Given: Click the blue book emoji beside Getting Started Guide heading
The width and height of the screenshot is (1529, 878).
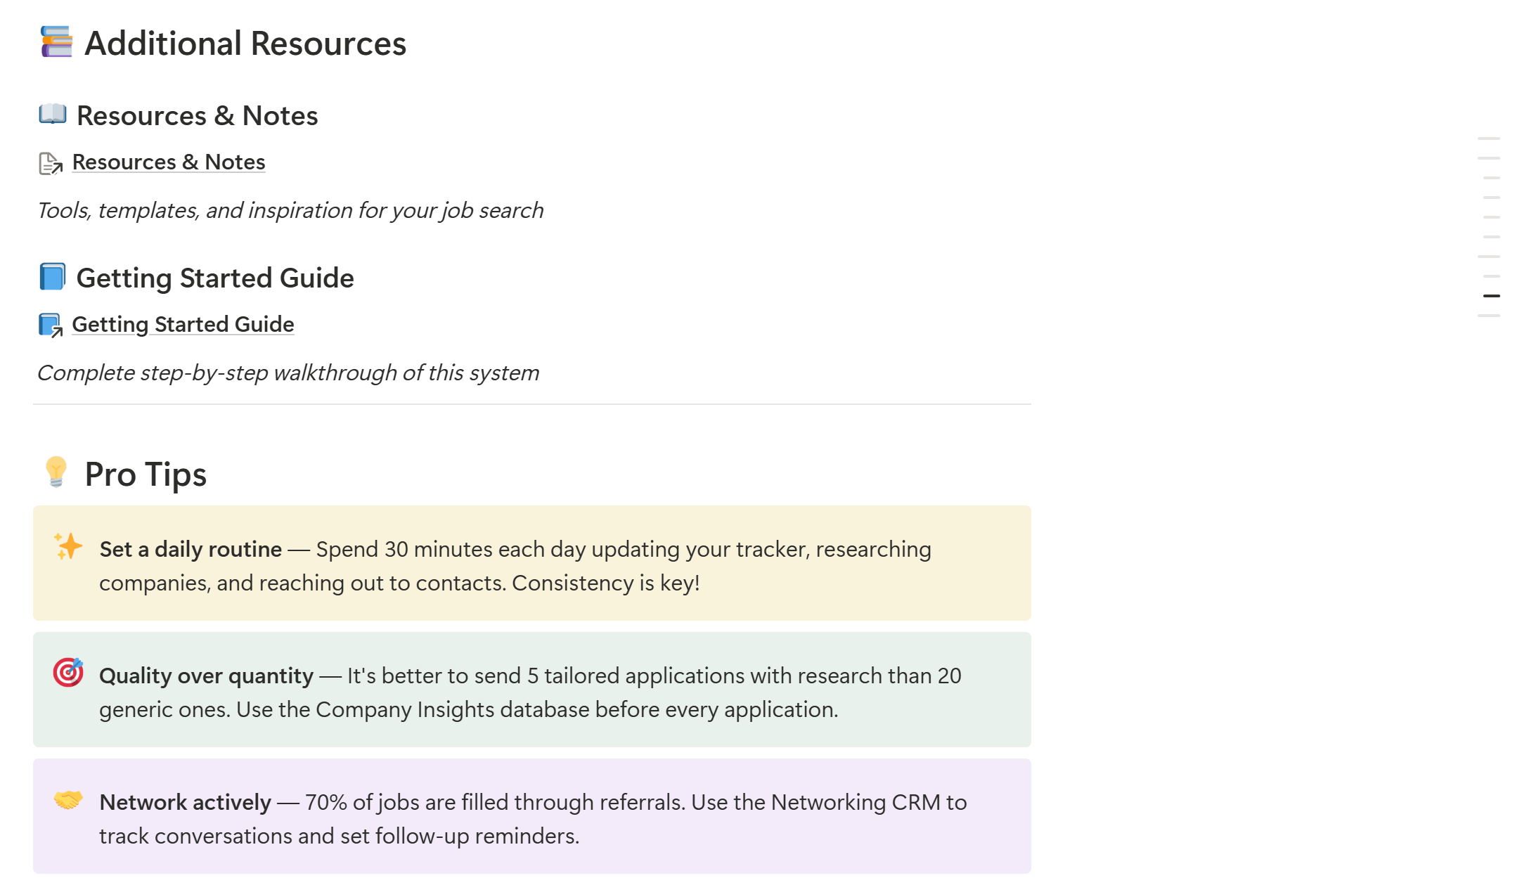Looking at the screenshot, I should [53, 277].
